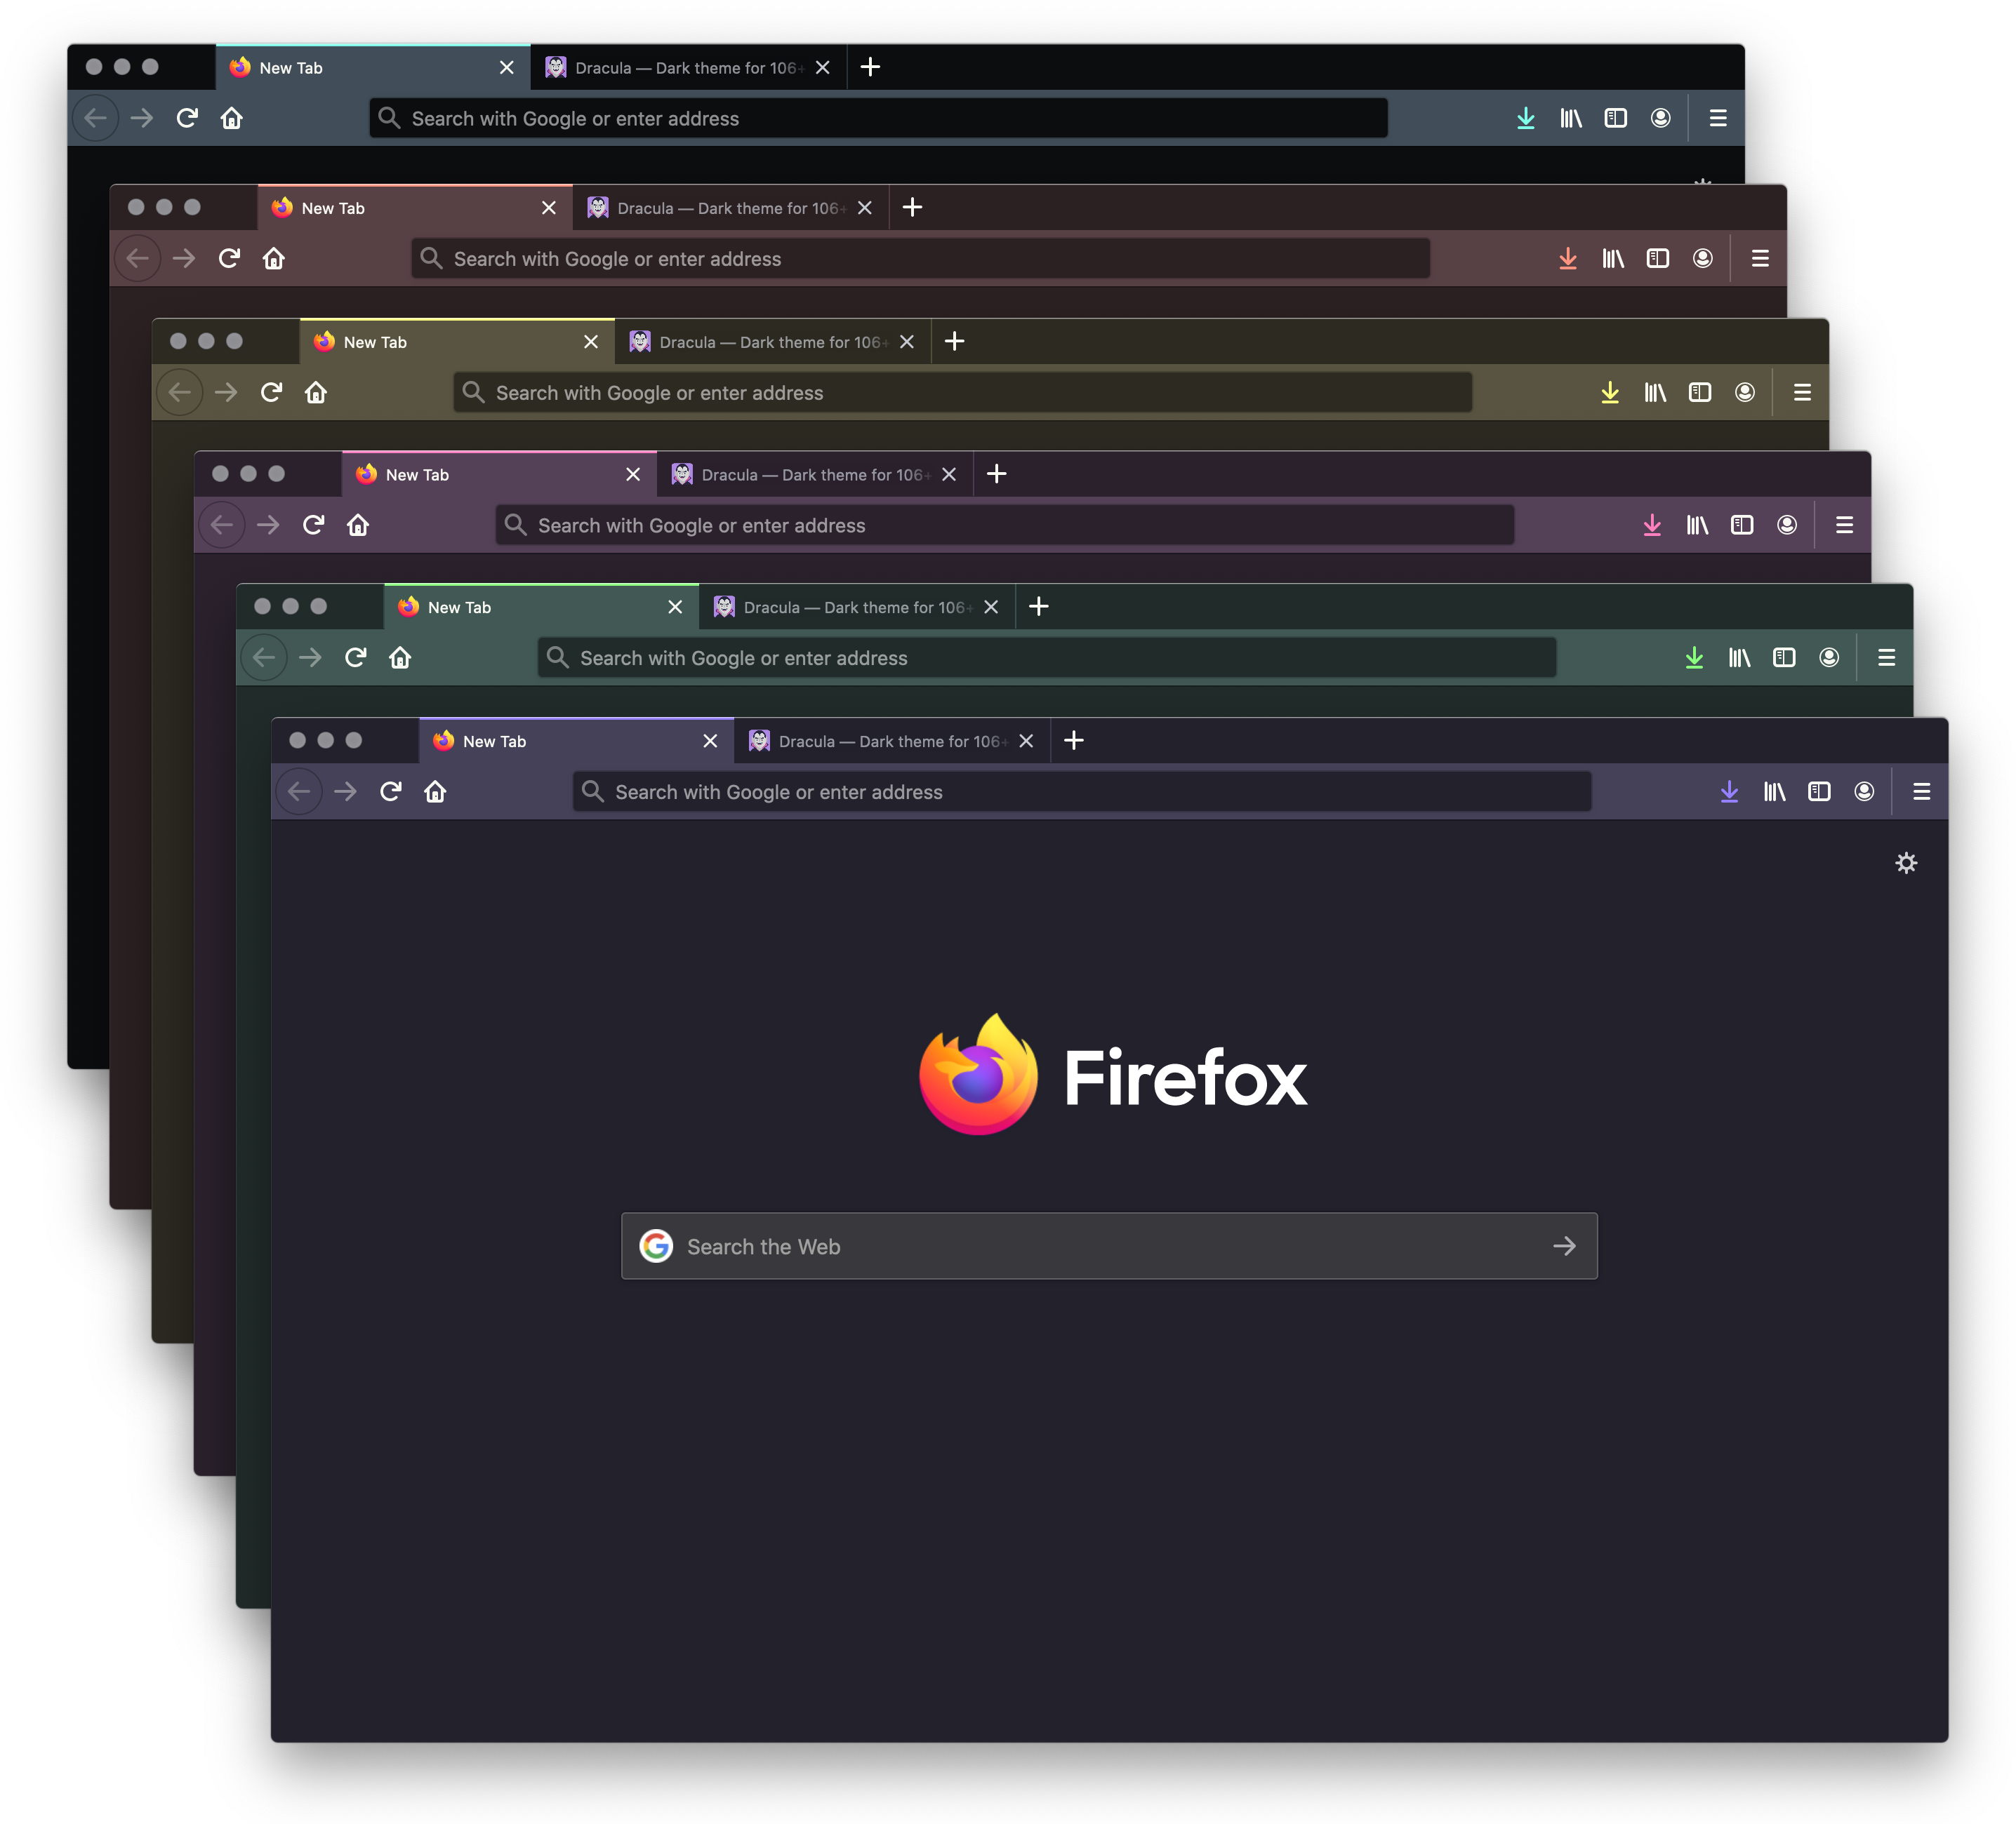The image size is (2016, 1824).
Task: Select Dracula tab in the red-brown window
Action: [731, 208]
